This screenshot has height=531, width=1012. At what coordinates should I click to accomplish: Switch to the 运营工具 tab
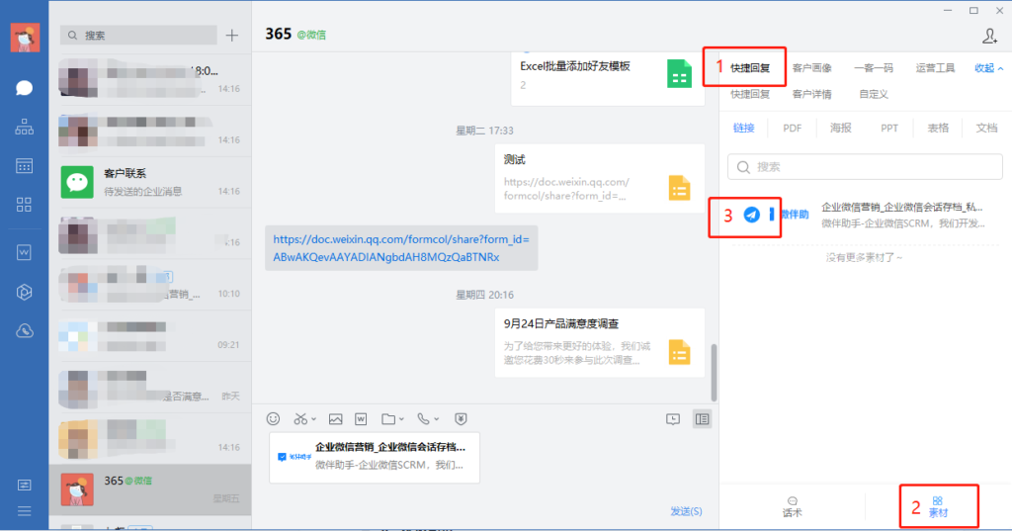tap(935, 68)
